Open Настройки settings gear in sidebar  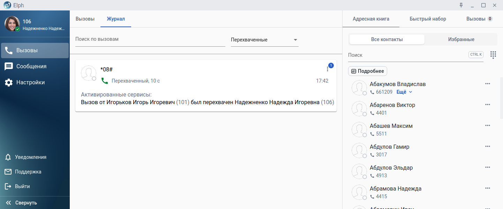30,83
